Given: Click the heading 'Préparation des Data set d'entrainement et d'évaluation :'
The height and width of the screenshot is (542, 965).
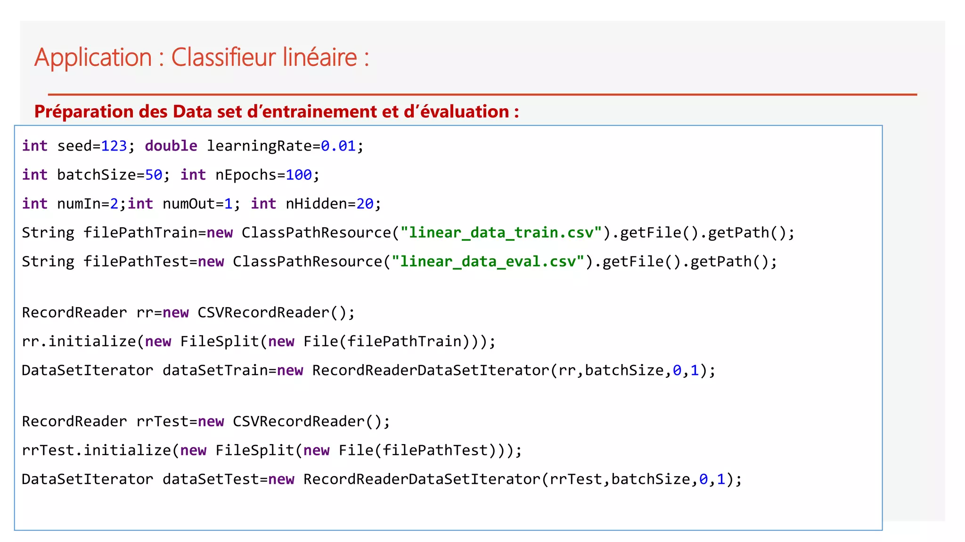Looking at the screenshot, I should 277,112.
